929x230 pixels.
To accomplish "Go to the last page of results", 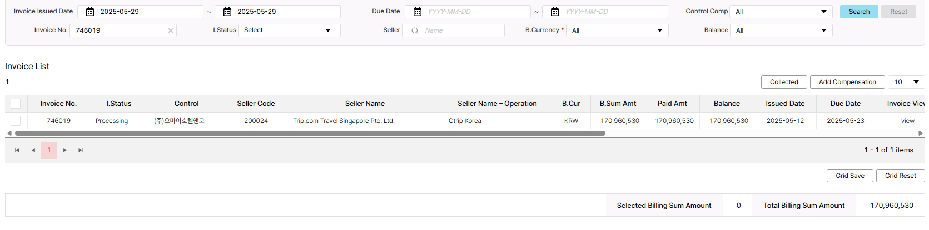I will point(81,150).
